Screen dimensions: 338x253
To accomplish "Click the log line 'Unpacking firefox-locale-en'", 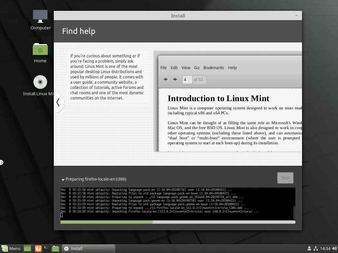I will tap(159, 211).
